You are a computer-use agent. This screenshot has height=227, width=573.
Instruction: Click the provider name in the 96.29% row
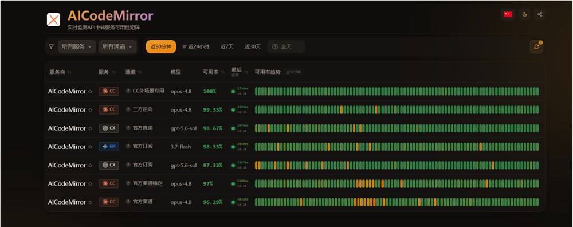point(67,202)
